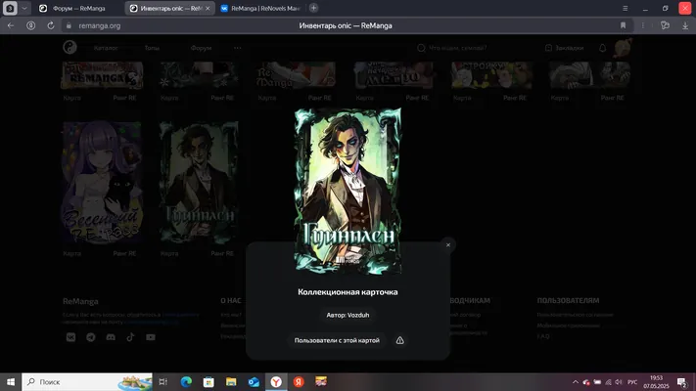Screen dimensions: 696x391
Task: Bookmark this page in the address bar
Action: pyautogui.click(x=623, y=25)
